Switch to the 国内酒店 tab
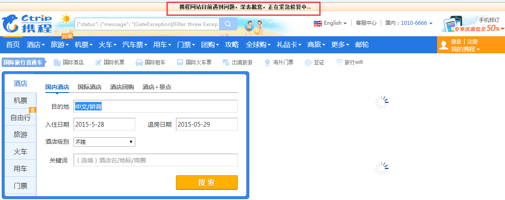The width and height of the screenshot is (505, 200). [x=57, y=87]
